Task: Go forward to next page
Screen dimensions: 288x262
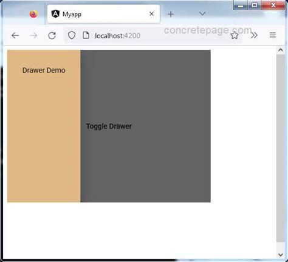Action: tap(33, 35)
